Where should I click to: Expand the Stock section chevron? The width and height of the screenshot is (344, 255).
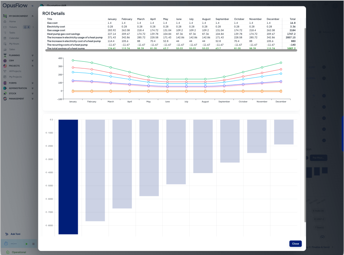(x=33, y=93)
